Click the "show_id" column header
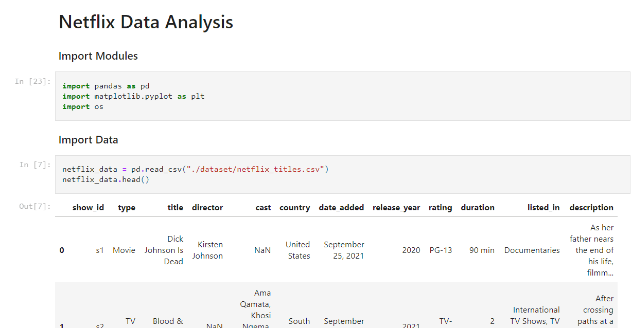 point(88,208)
